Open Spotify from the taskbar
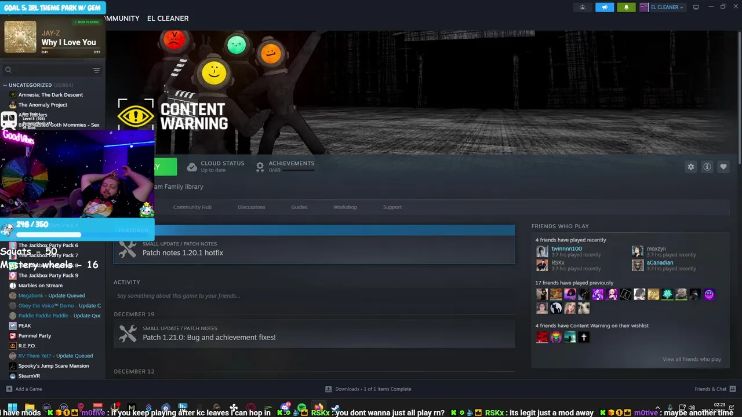The image size is (742, 417). 301,408
